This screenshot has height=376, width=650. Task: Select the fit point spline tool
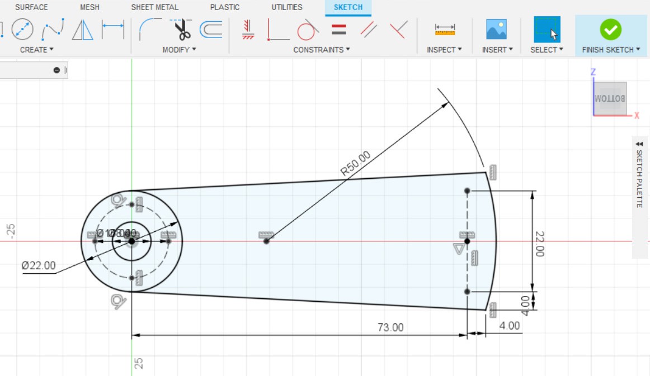[x=53, y=29]
